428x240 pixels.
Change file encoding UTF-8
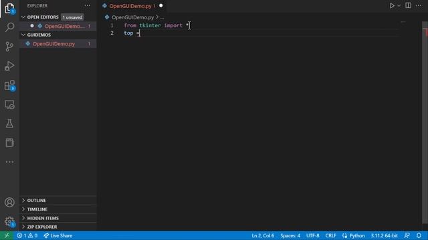click(313, 235)
